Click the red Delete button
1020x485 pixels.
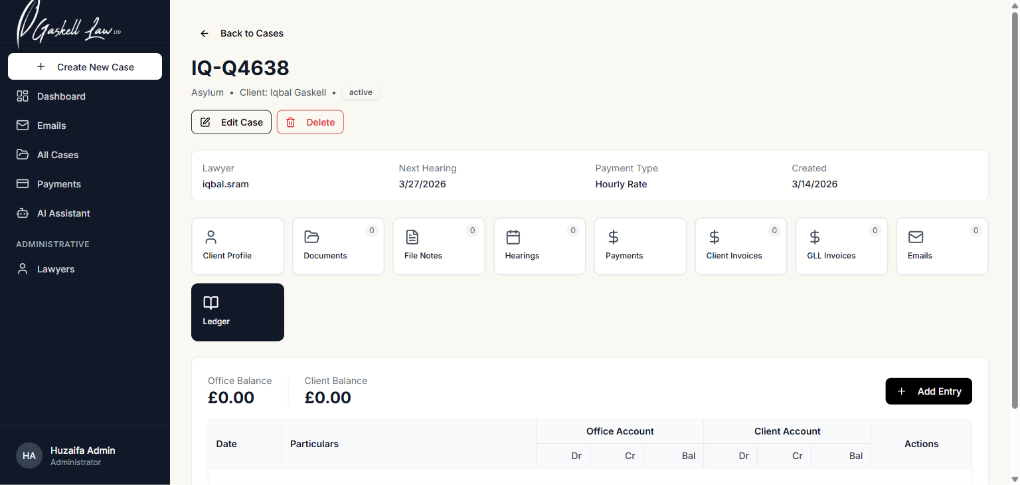click(310, 122)
